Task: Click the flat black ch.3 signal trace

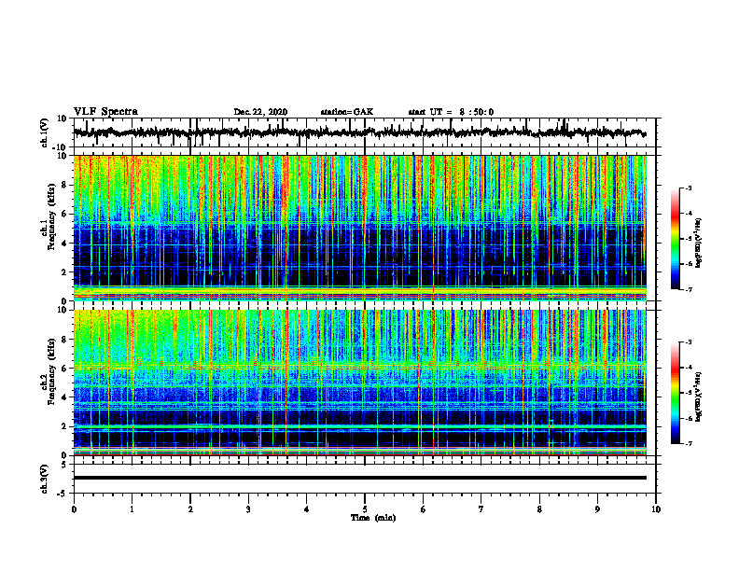Action: click(x=360, y=478)
